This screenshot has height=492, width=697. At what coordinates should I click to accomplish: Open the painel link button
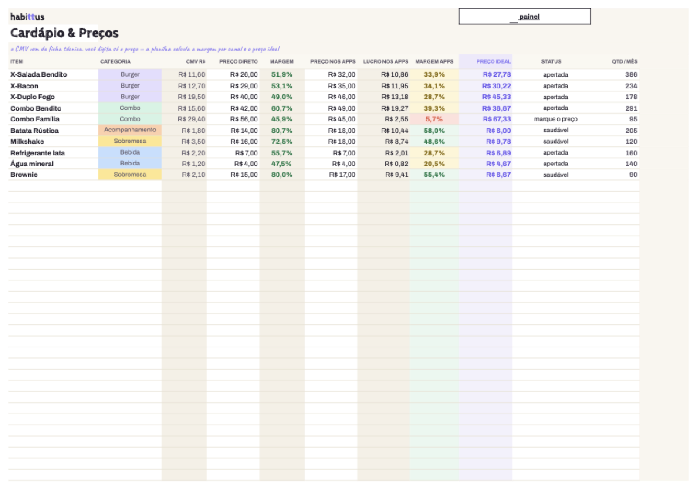click(524, 17)
